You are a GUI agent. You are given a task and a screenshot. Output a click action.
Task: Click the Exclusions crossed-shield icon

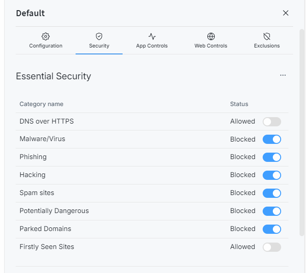click(x=267, y=36)
